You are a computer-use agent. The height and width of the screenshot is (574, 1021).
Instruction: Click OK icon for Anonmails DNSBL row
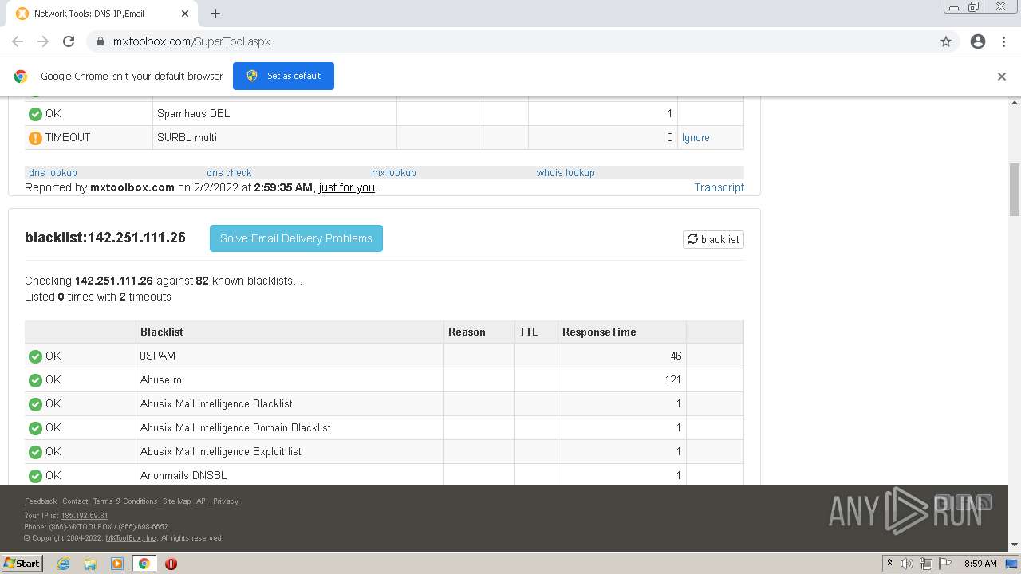click(x=35, y=476)
